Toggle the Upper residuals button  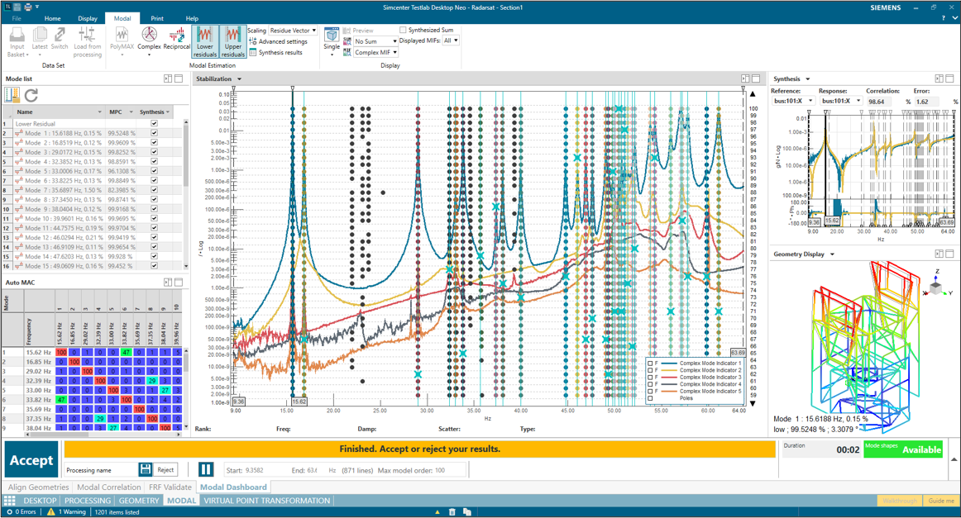click(x=232, y=40)
